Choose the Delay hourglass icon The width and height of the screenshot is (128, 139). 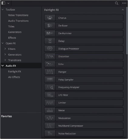click(x=50, y=41)
